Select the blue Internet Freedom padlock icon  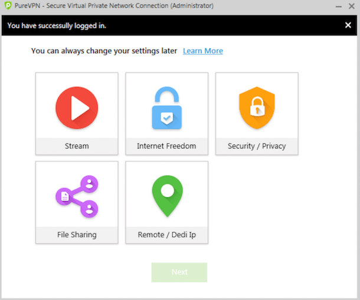(167, 108)
